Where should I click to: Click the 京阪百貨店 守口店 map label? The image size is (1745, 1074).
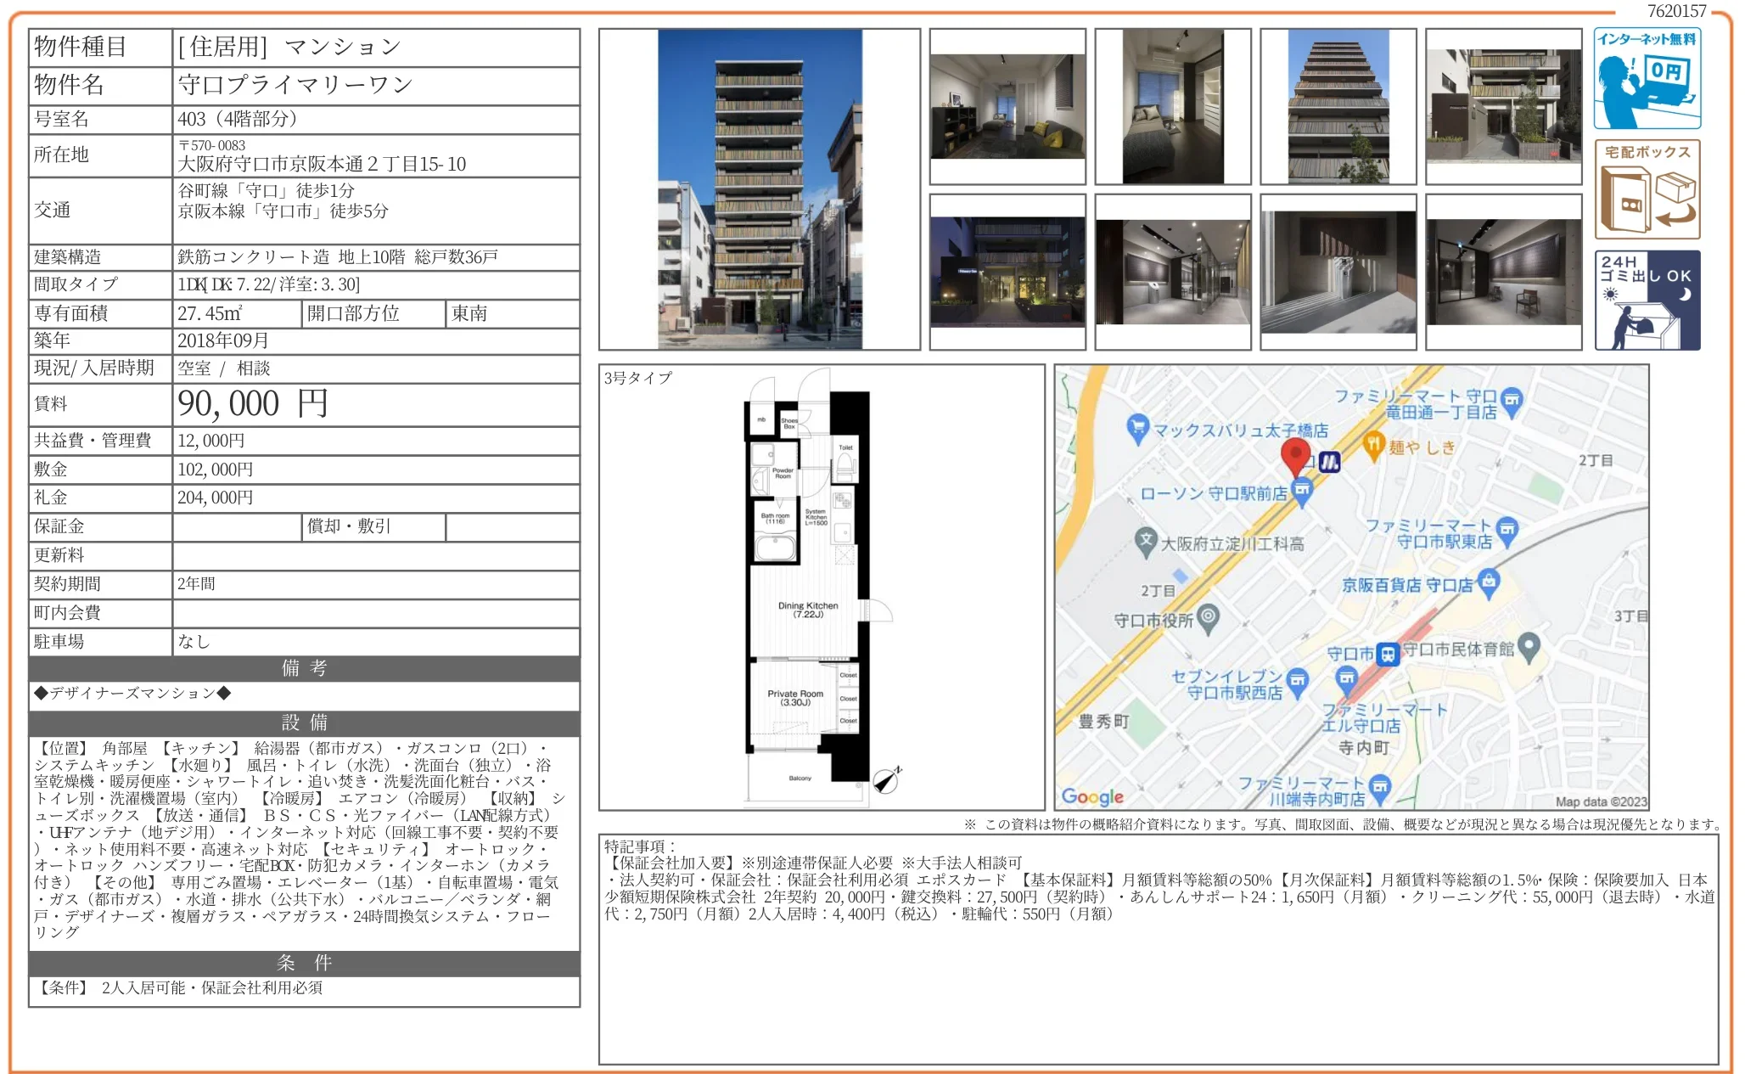[x=1406, y=585]
